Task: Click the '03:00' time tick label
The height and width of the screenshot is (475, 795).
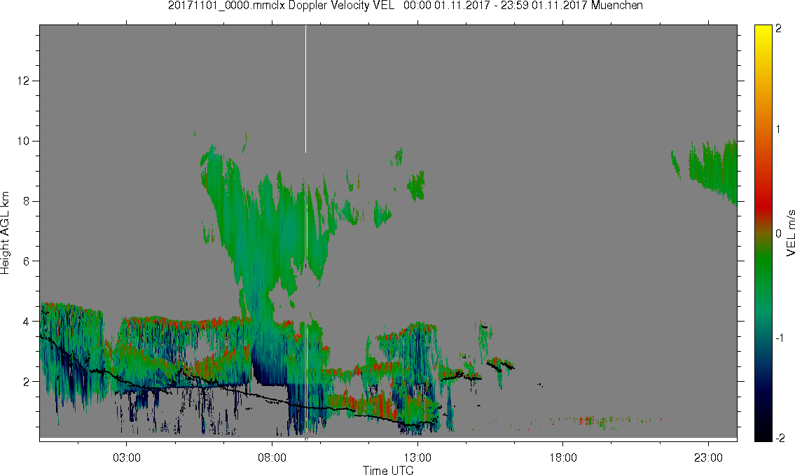Action: pyautogui.click(x=126, y=457)
